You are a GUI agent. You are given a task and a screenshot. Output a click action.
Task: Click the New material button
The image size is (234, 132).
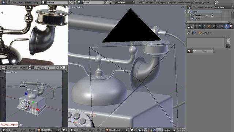(203, 51)
